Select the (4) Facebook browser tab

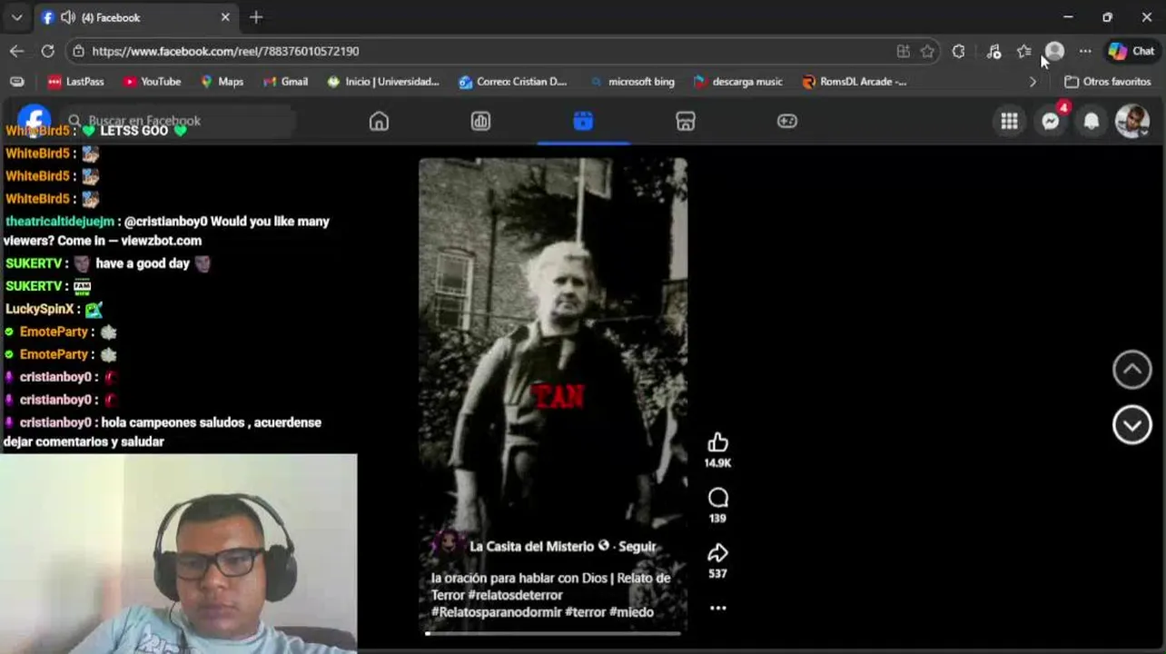pyautogui.click(x=136, y=17)
